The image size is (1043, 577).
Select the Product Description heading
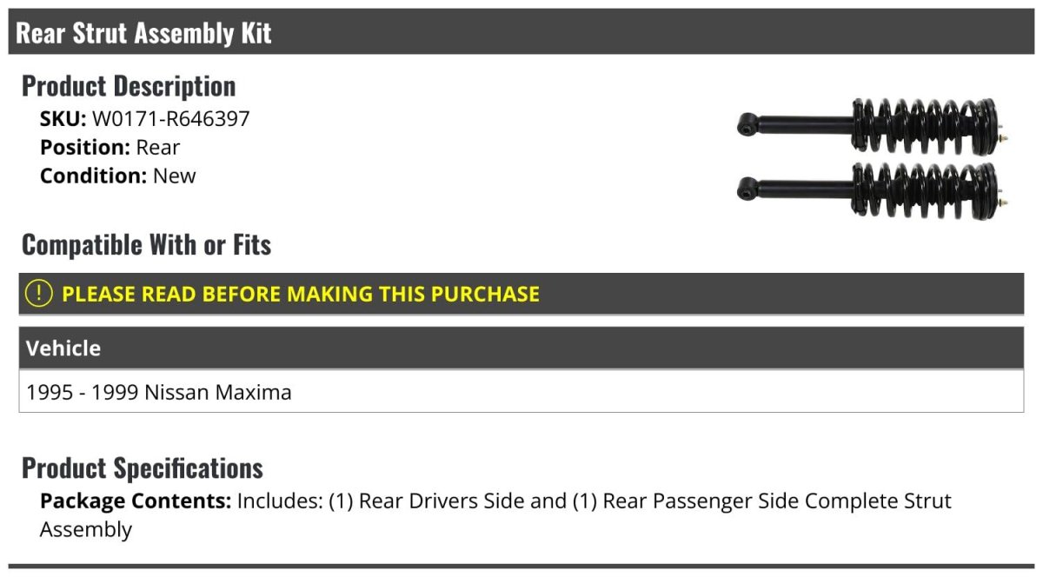click(x=129, y=86)
